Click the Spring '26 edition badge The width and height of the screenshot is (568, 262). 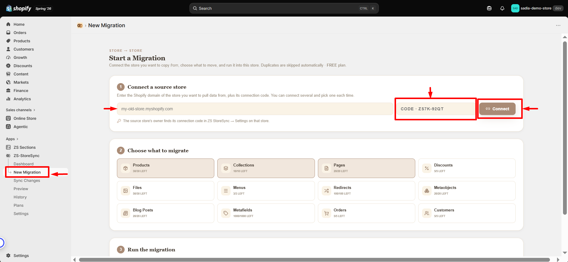point(43,9)
